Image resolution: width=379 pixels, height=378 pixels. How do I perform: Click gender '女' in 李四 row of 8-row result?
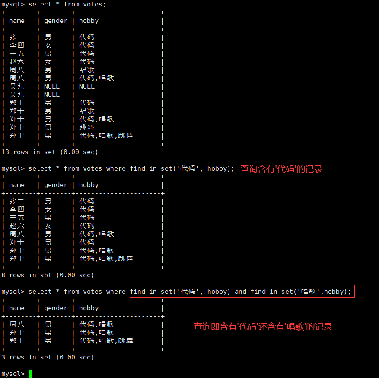(x=48, y=209)
